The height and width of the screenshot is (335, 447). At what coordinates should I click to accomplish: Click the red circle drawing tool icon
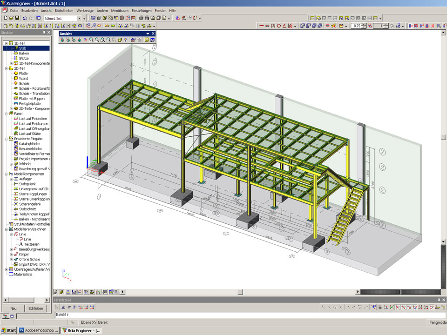(x=279, y=26)
